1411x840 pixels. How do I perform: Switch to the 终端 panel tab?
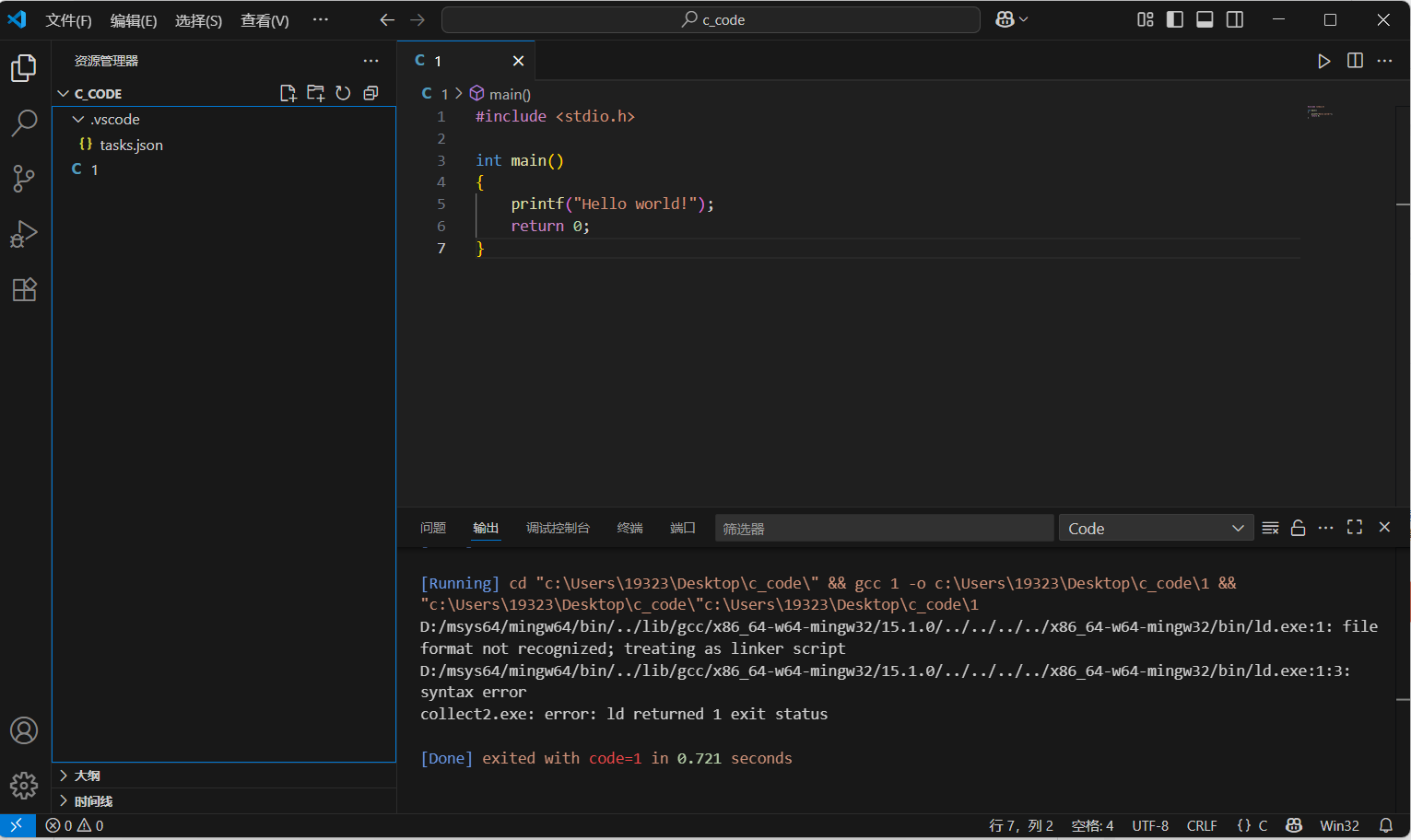pos(629,528)
